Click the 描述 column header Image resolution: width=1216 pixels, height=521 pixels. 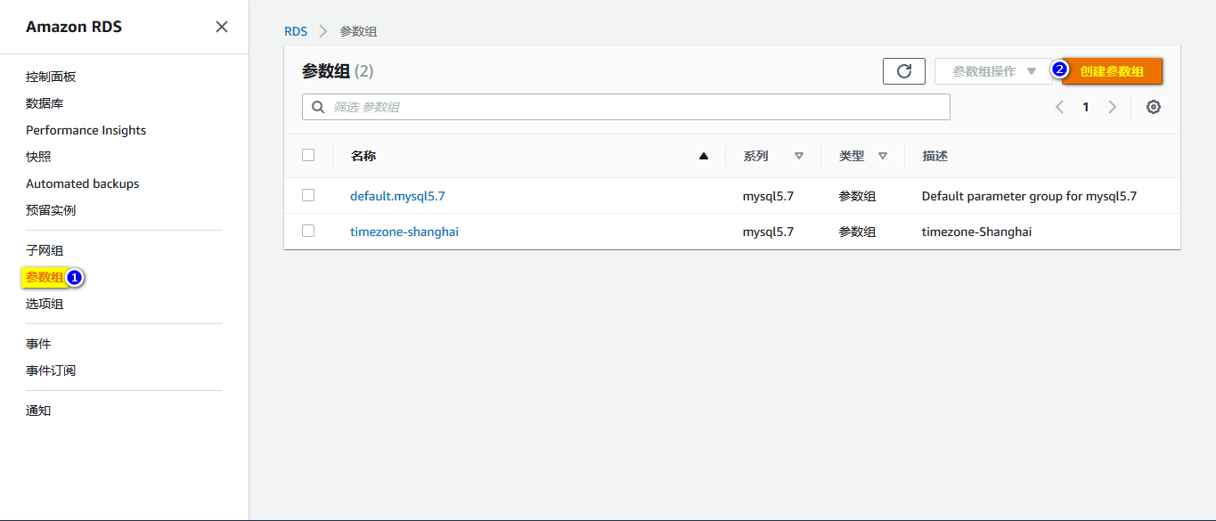click(x=935, y=156)
